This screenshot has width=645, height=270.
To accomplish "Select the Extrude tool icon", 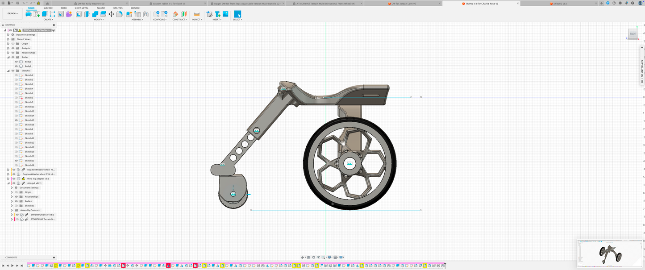I will point(45,14).
